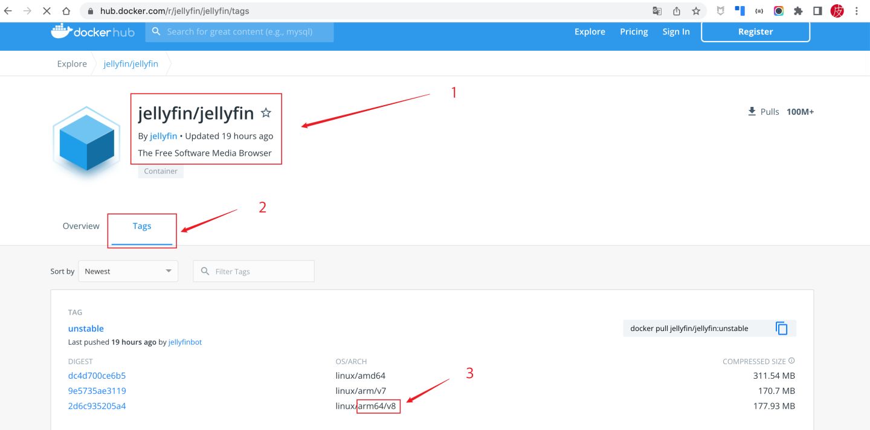Click the Container badge
Screen dimensions: 870x430
coord(161,172)
